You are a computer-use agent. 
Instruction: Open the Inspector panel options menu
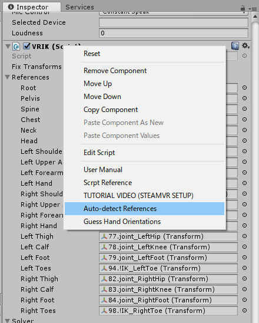tap(253, 9)
